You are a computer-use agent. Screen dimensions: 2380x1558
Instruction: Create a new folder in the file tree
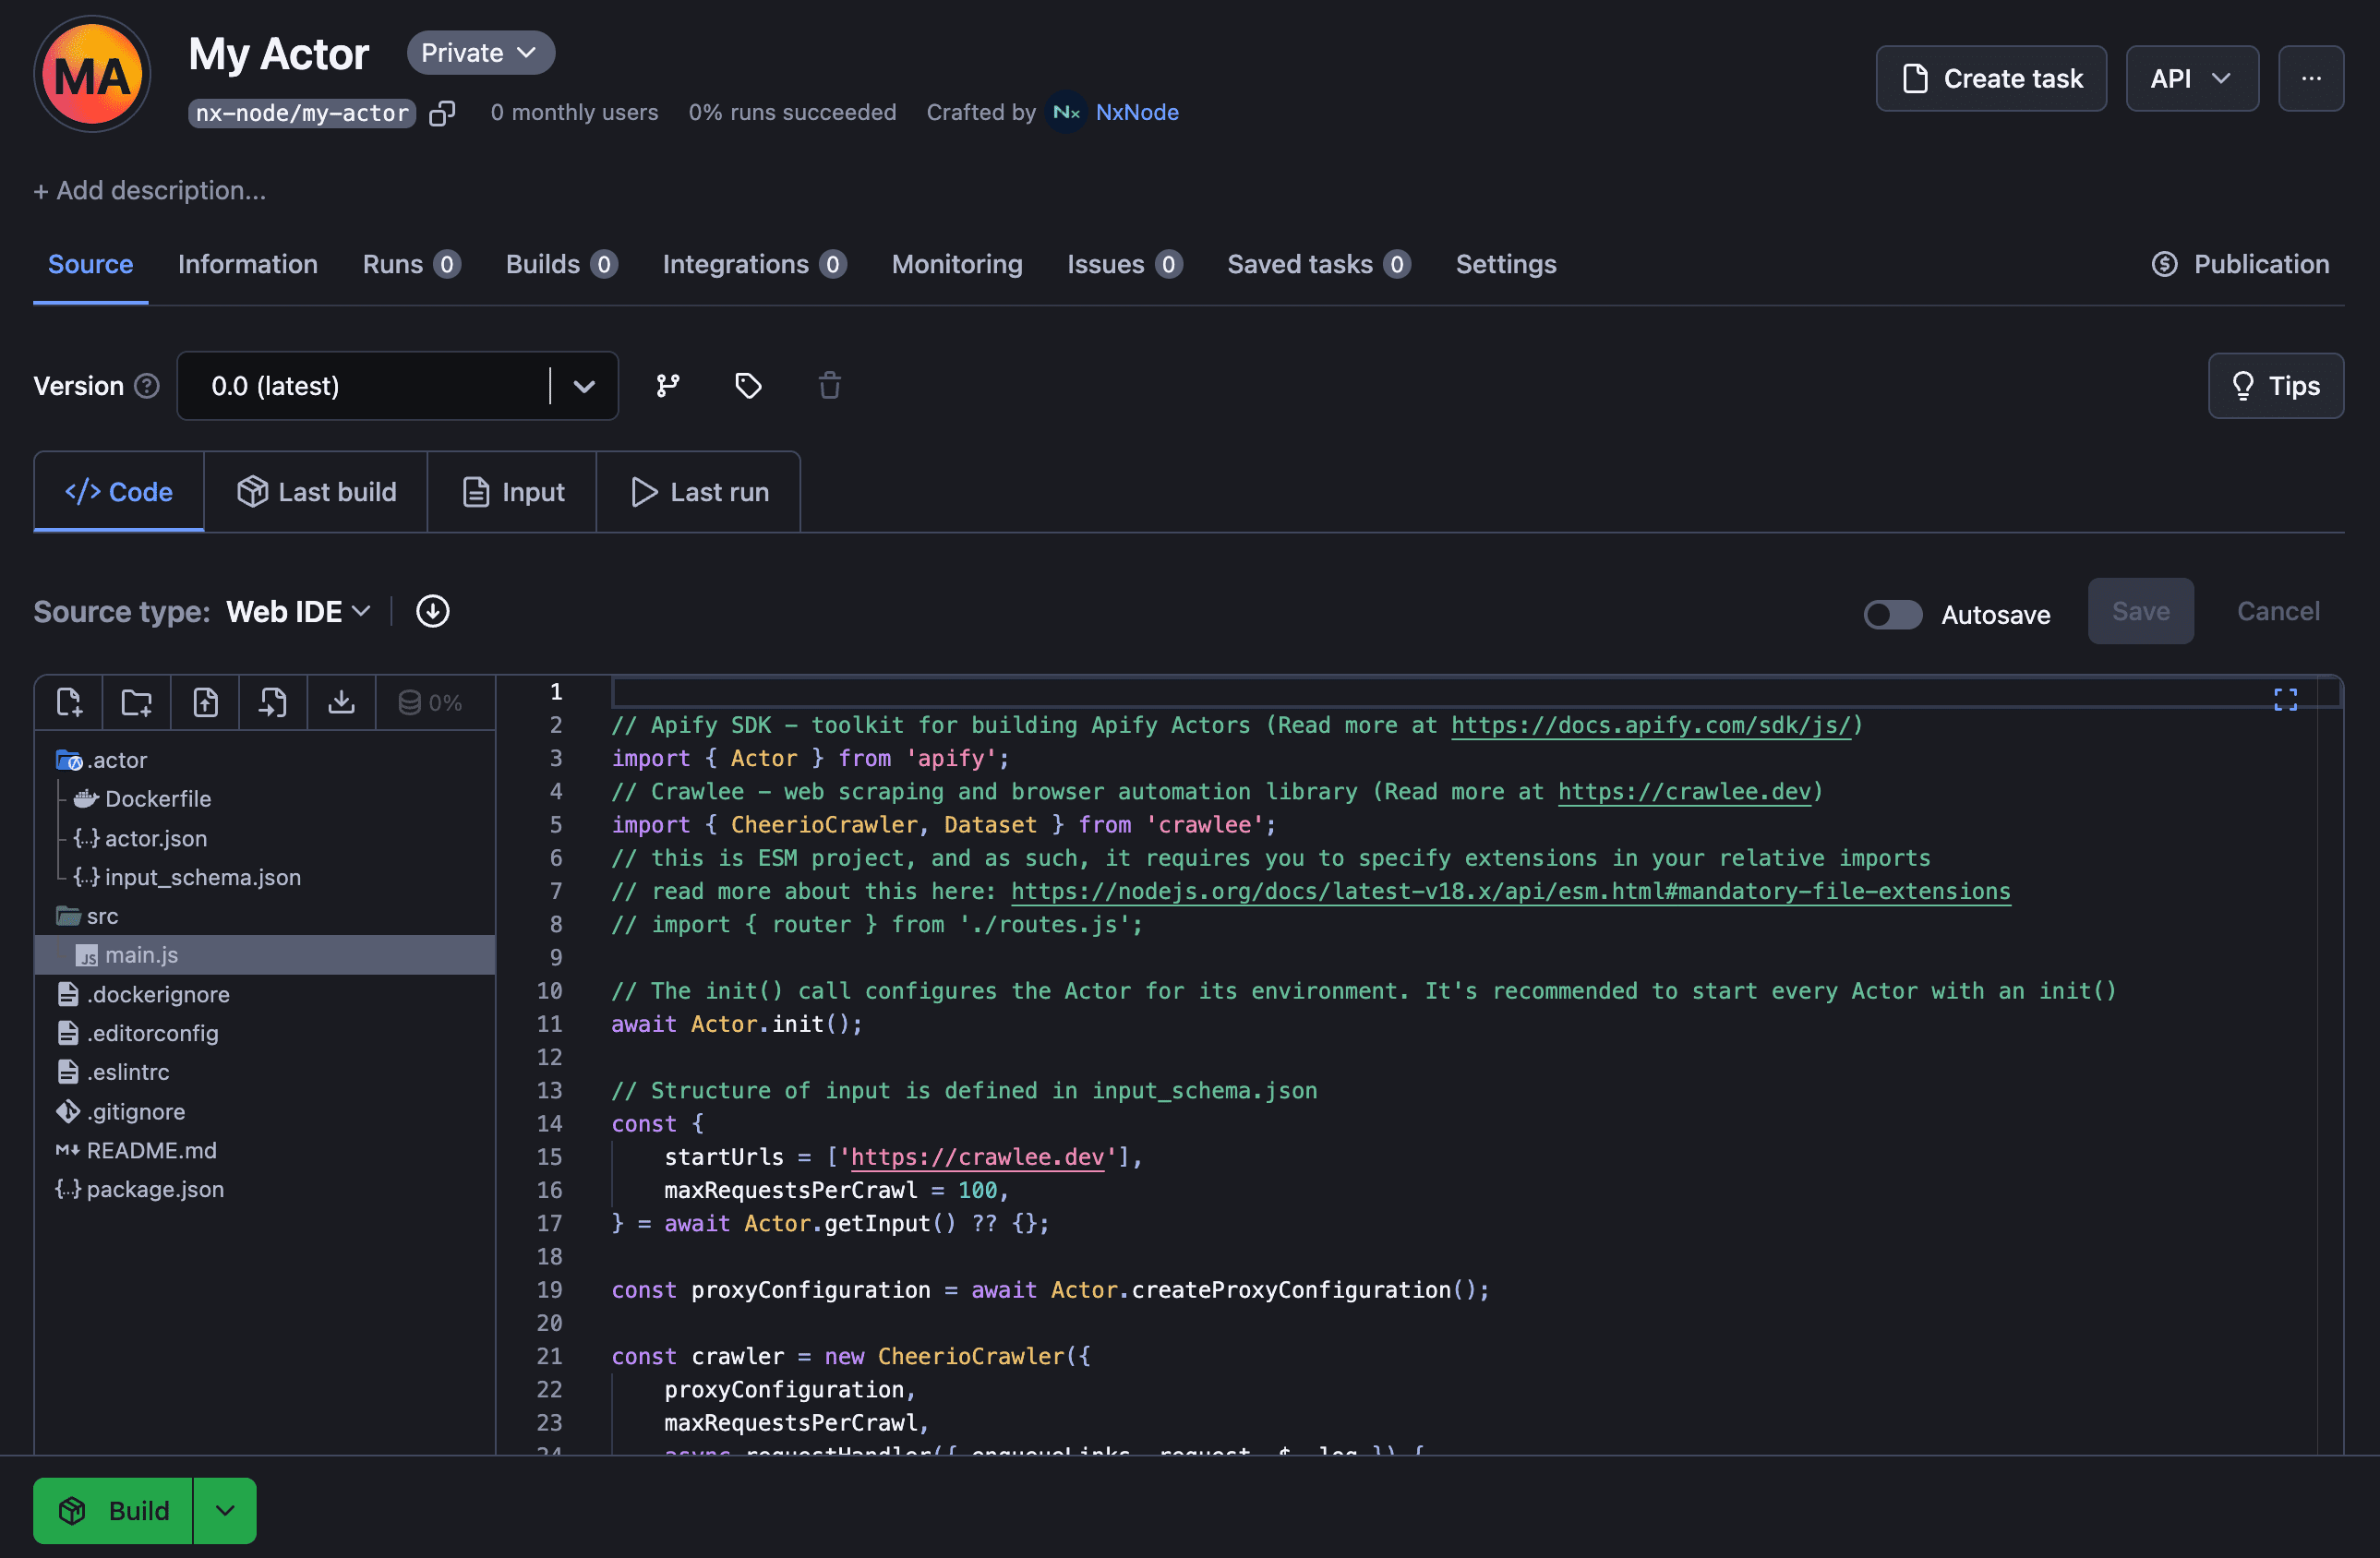click(136, 702)
